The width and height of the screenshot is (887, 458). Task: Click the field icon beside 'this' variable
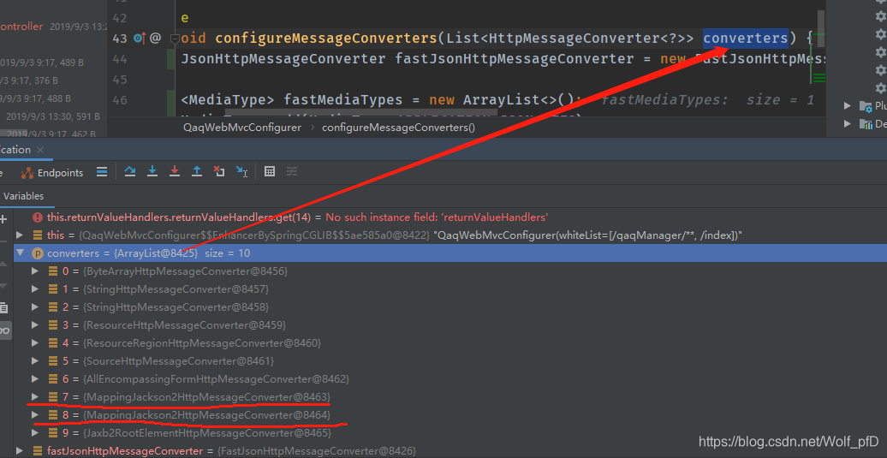point(38,235)
